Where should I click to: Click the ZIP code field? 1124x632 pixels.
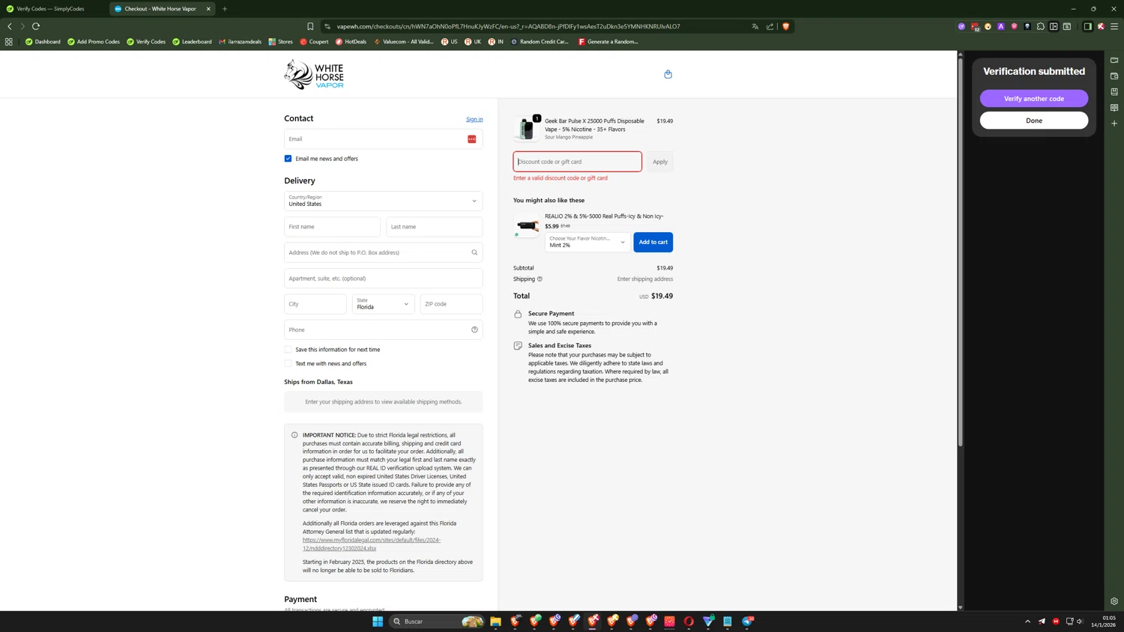(x=451, y=304)
